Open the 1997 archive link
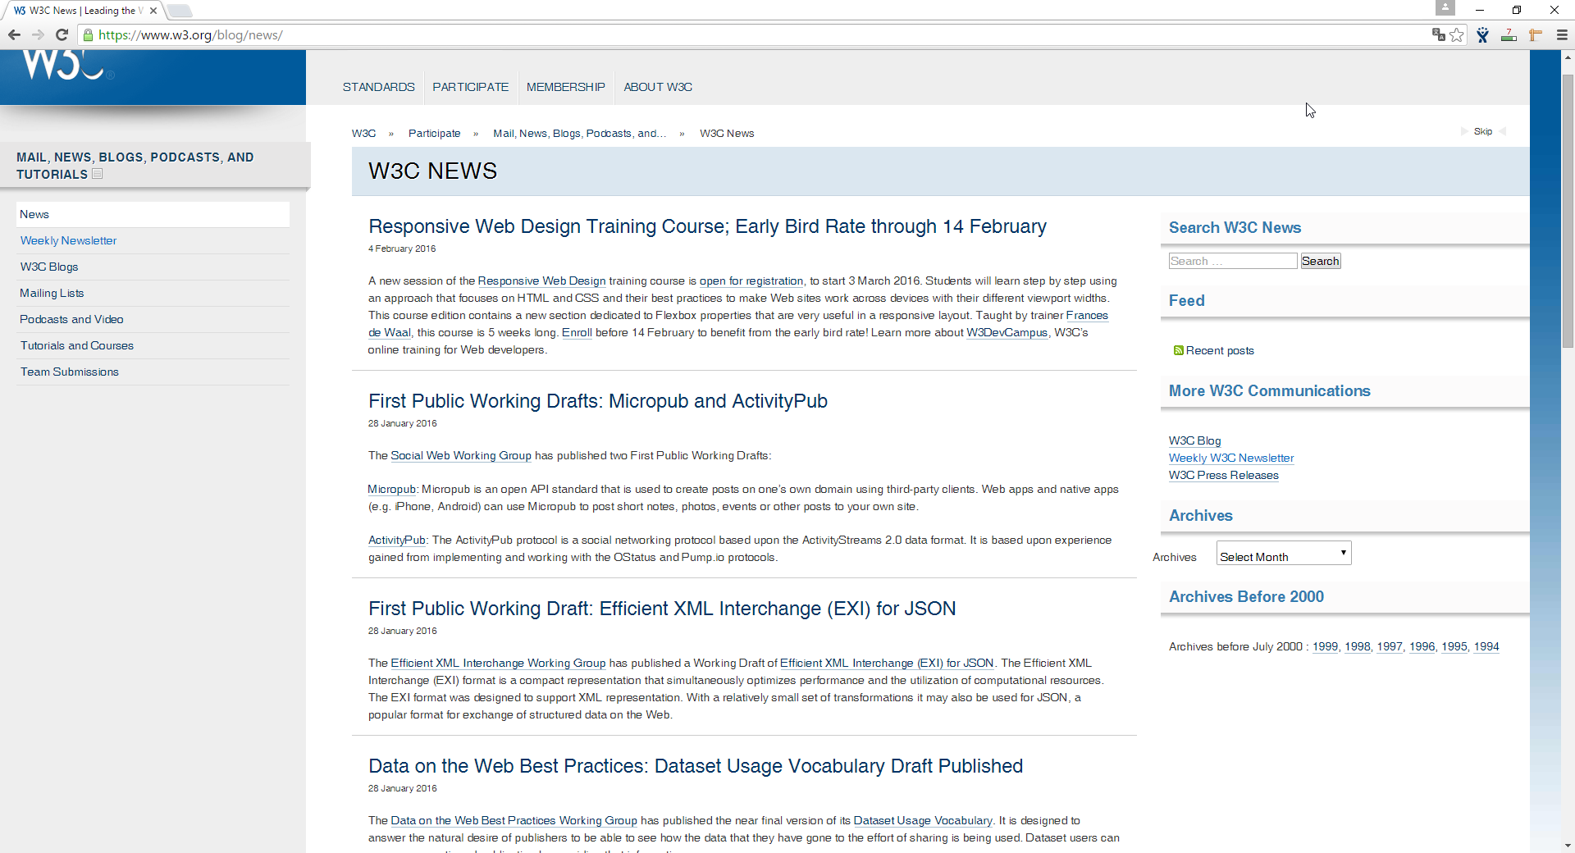Image resolution: width=1575 pixels, height=853 pixels. (1390, 646)
